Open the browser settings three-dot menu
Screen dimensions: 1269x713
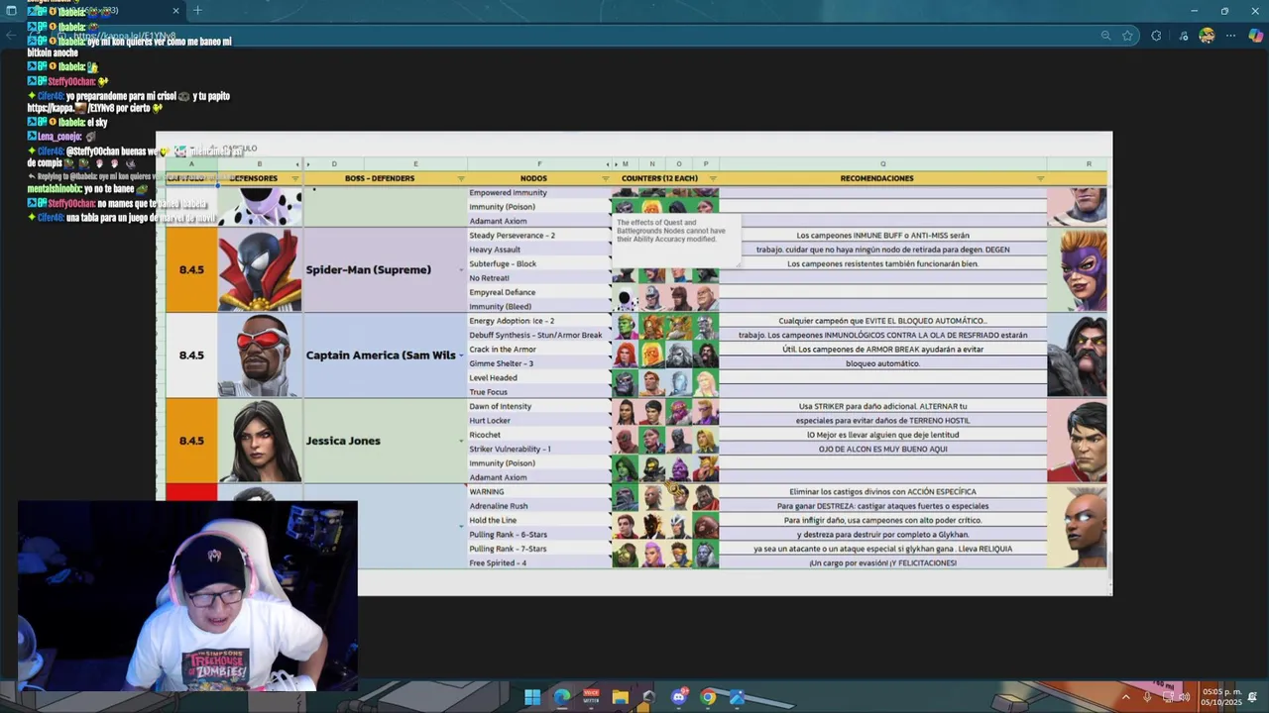click(x=1230, y=36)
